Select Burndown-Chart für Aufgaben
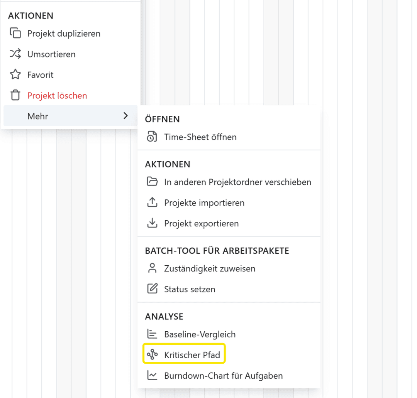 click(223, 375)
